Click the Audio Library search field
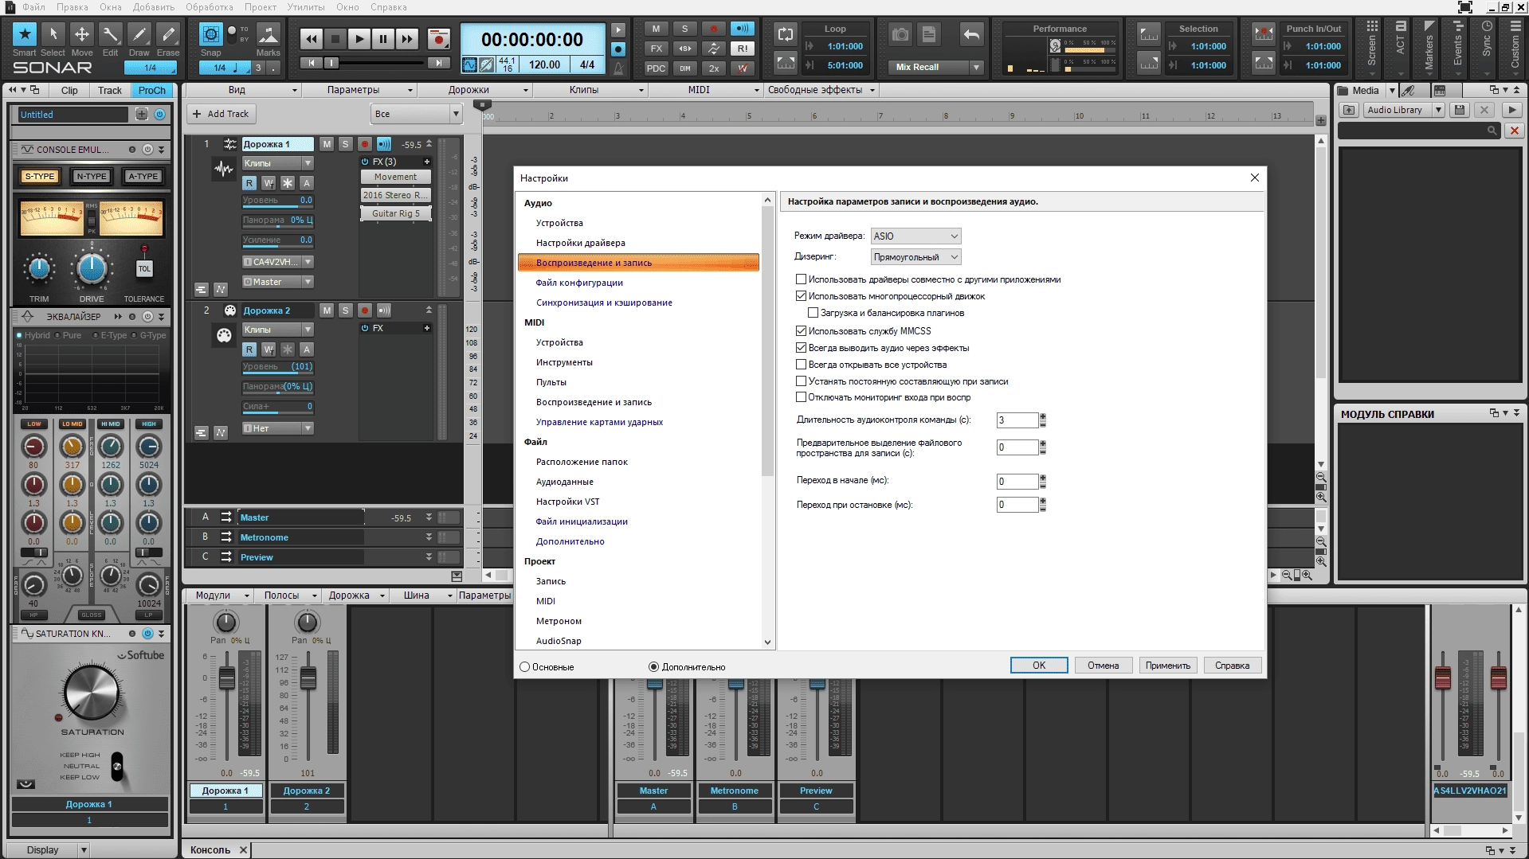The image size is (1529, 859). point(1420,131)
